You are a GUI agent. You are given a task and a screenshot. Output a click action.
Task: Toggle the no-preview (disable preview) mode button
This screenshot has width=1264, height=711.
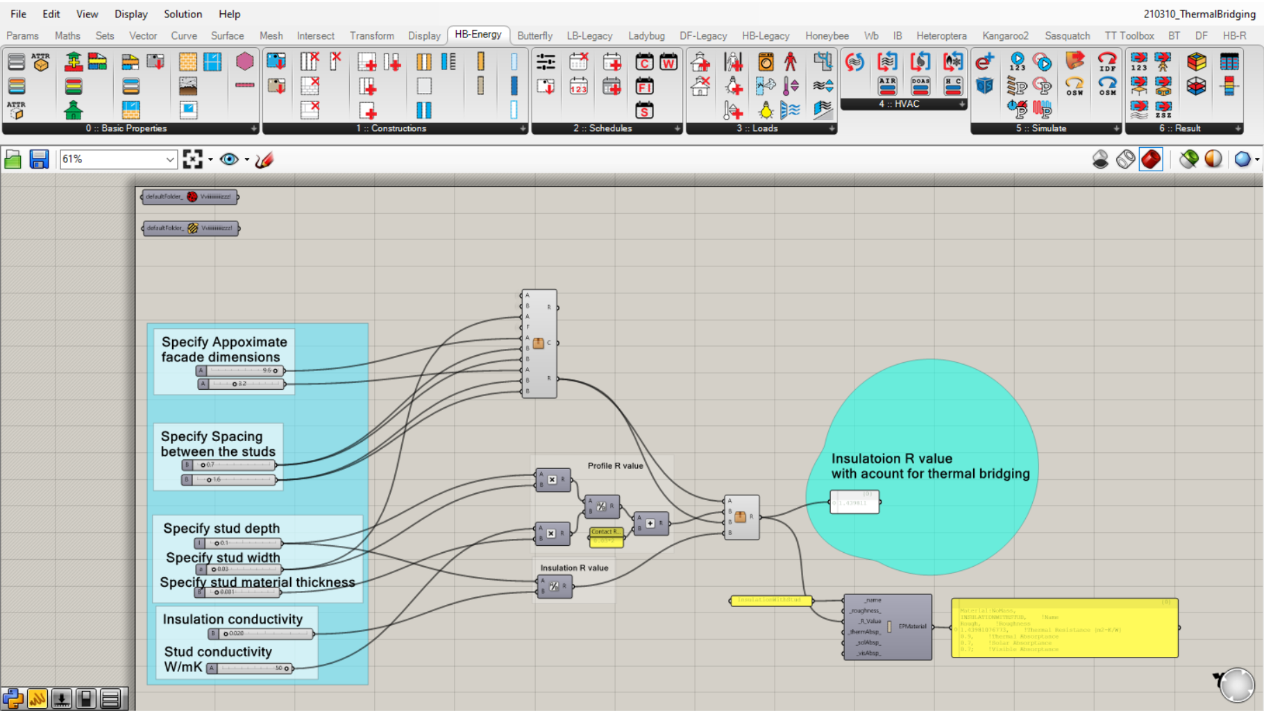[x=1100, y=160]
